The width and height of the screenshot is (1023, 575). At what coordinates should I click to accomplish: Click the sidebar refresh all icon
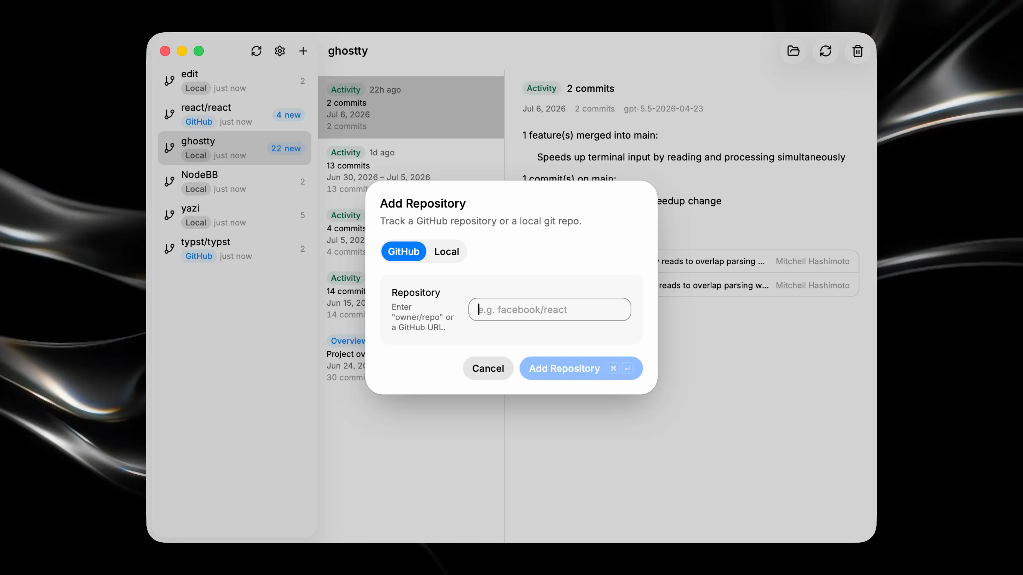coord(256,51)
